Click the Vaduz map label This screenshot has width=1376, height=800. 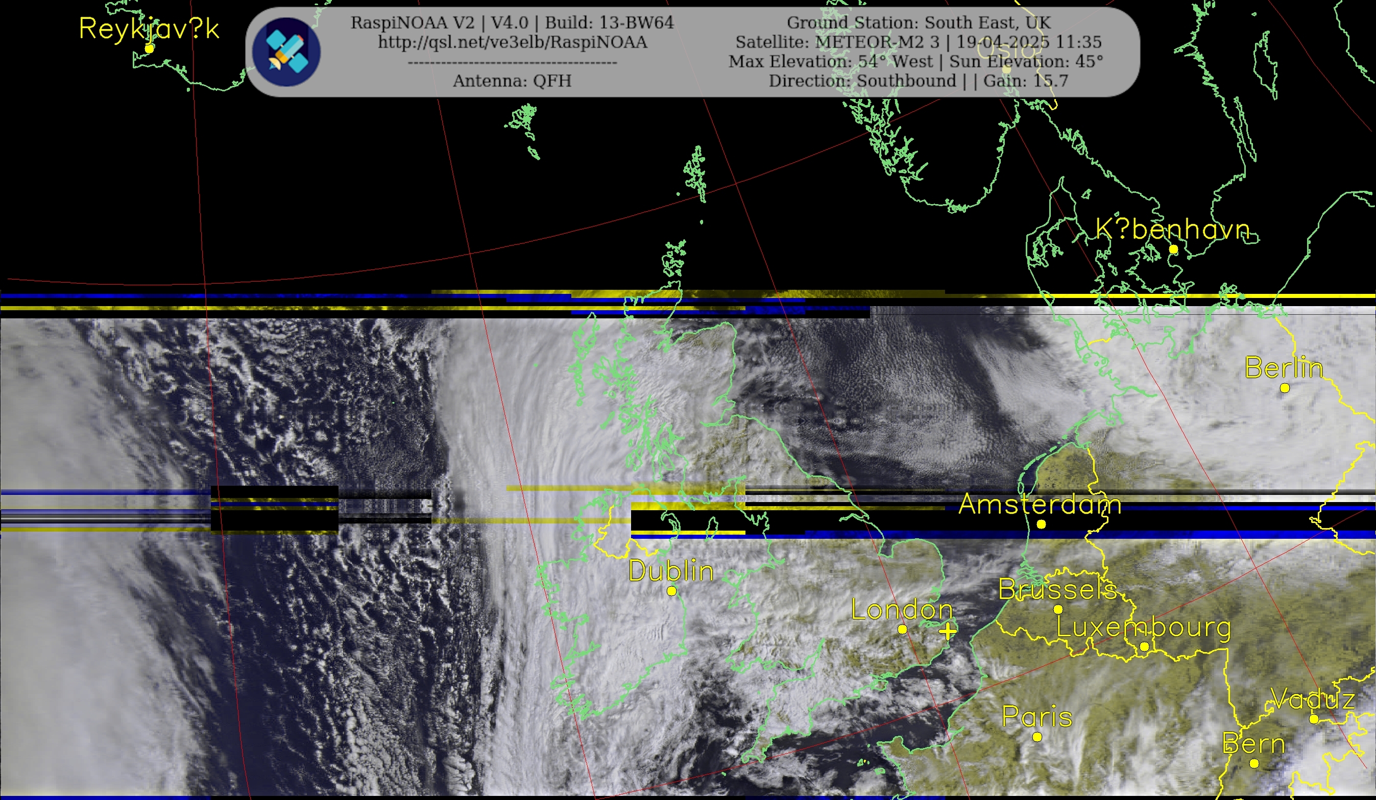(1314, 699)
